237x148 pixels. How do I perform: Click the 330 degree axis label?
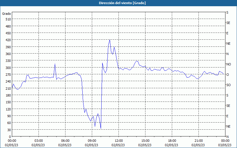8,61
